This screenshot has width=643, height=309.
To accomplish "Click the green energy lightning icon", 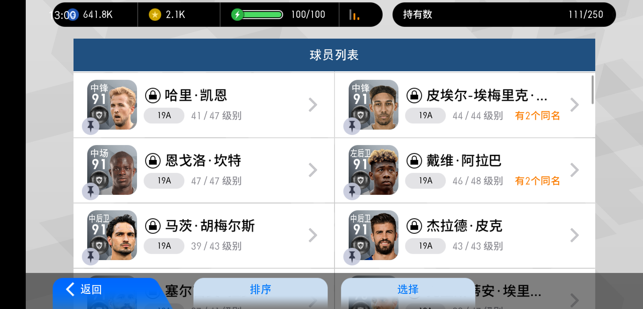I will (237, 15).
